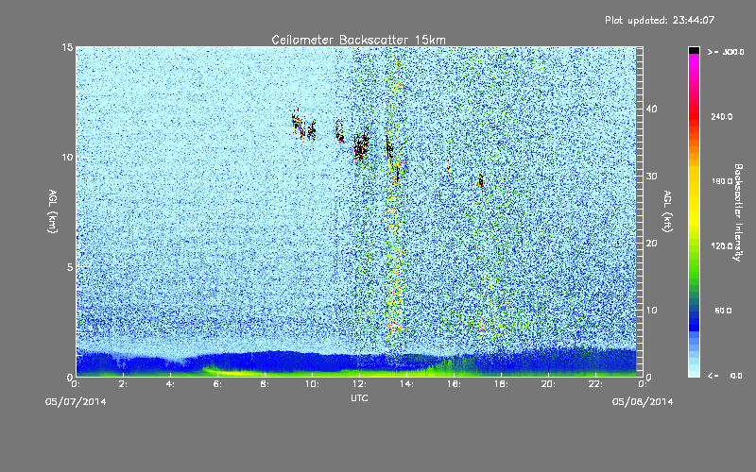This screenshot has width=756, height=472.
Task: Click the 15 km altitude tick label
Action: pyautogui.click(x=67, y=47)
